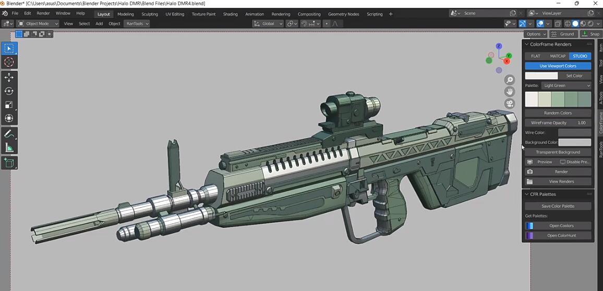
Task: Click Use Viewport Colors button
Action: [558, 66]
